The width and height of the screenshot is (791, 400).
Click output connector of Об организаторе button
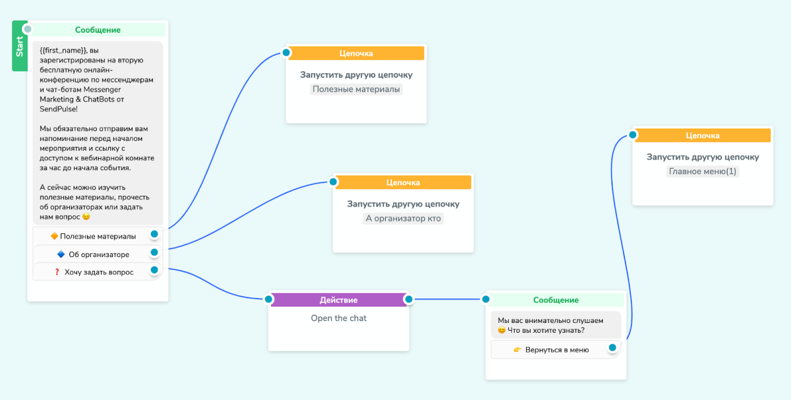(154, 252)
